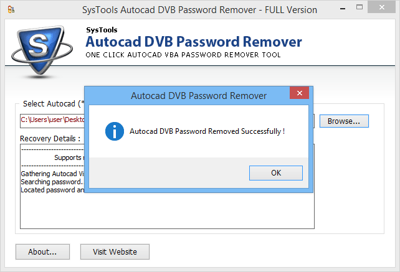
Task: Click the Visit Website button
Action: (x=115, y=252)
